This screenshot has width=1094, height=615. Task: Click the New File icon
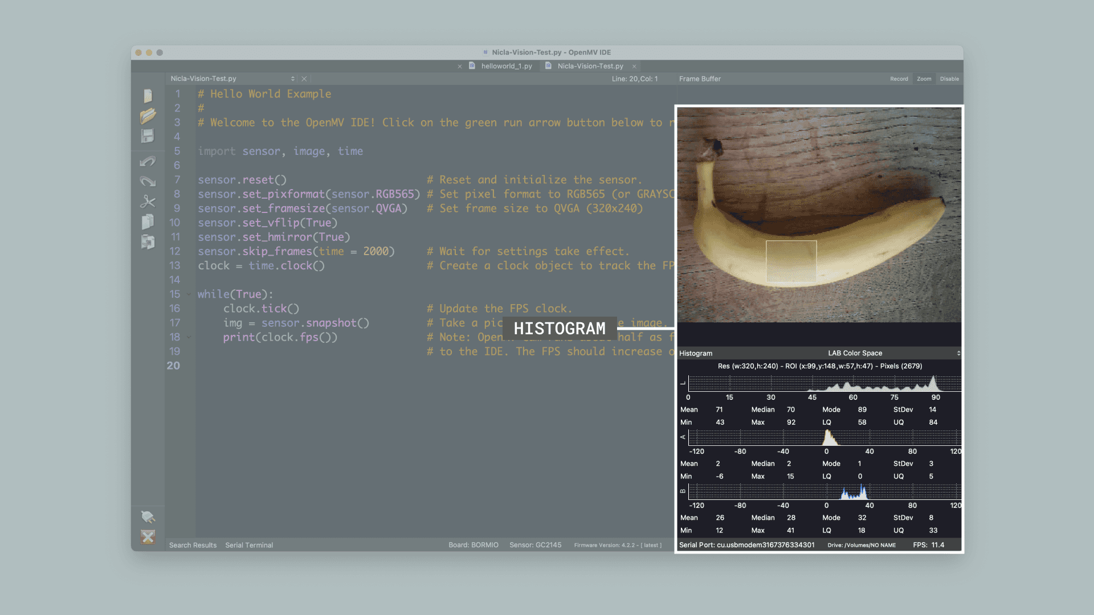148,96
